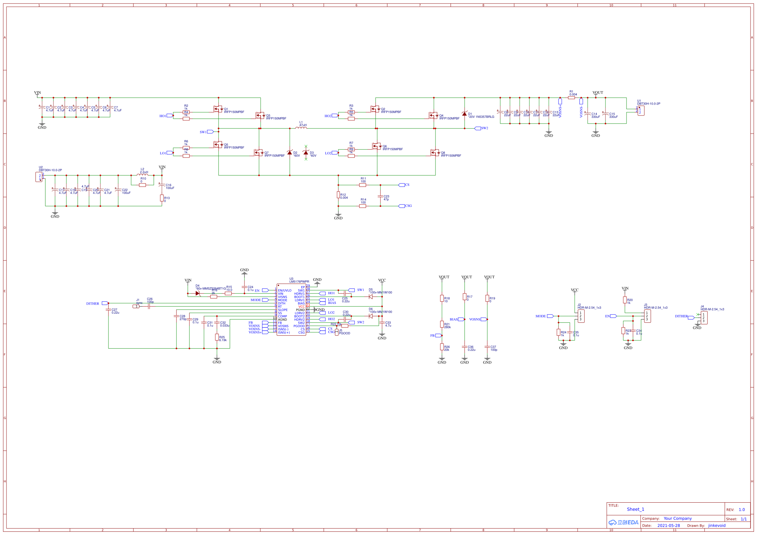The image size is (757, 535).
Task: Click capacitor C37 100p
Action: [487, 347]
